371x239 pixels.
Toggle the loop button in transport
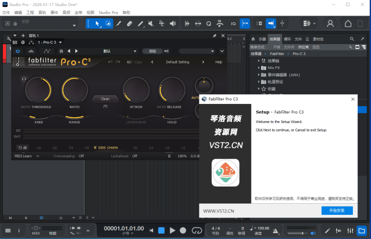(197, 231)
